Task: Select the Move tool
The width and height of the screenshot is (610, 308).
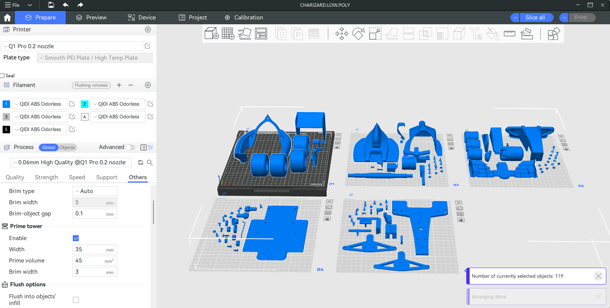Action: [x=342, y=34]
